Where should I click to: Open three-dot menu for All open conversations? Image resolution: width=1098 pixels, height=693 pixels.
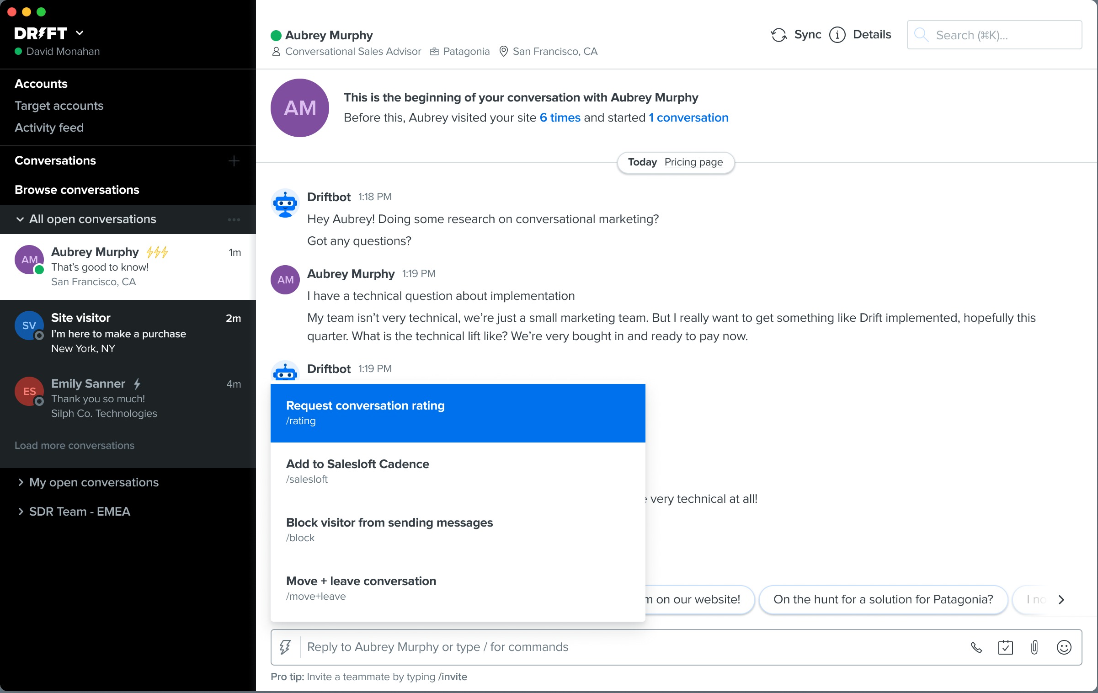coord(234,219)
